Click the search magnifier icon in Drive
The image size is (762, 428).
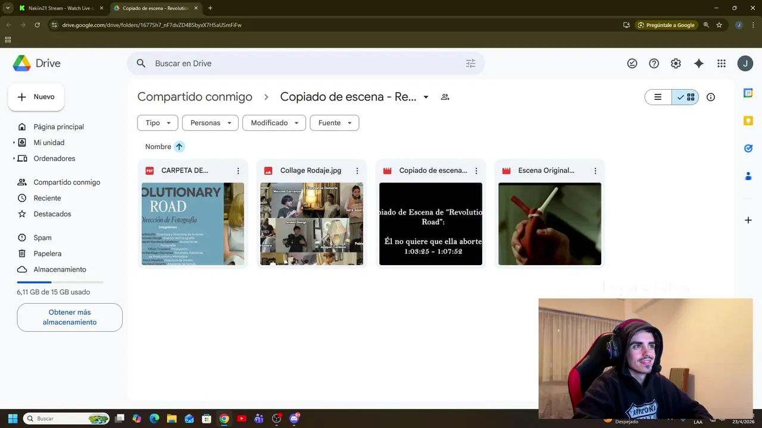coord(141,64)
